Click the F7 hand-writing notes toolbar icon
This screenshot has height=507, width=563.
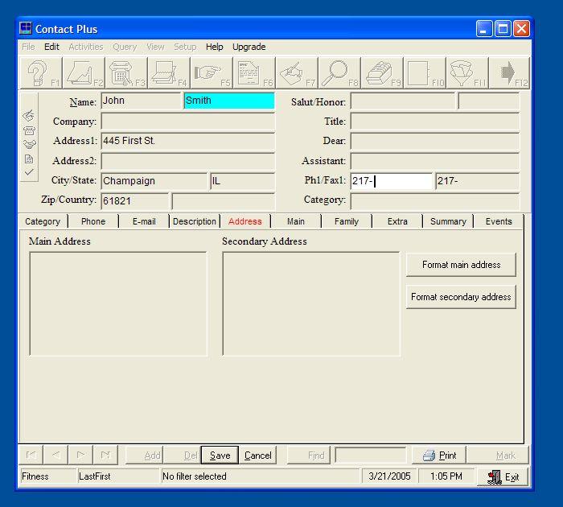point(297,73)
